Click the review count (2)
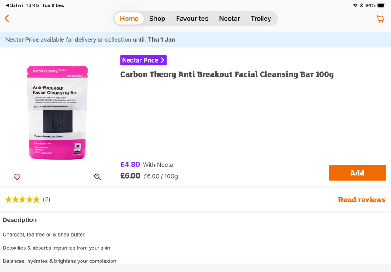 (47, 199)
